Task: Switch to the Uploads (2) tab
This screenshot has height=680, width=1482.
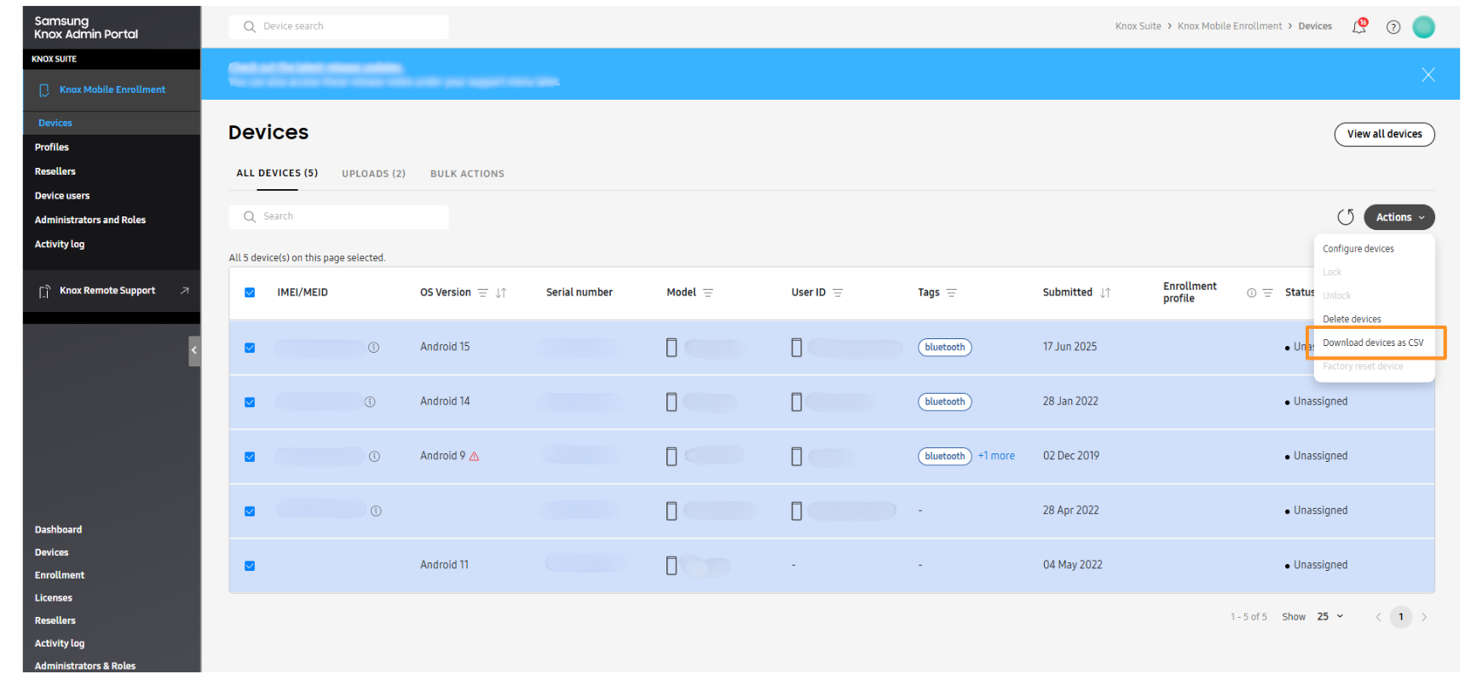Action: tap(373, 174)
